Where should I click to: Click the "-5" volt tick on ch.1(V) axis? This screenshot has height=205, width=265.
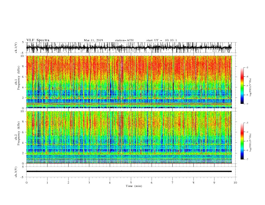tap(23, 53)
